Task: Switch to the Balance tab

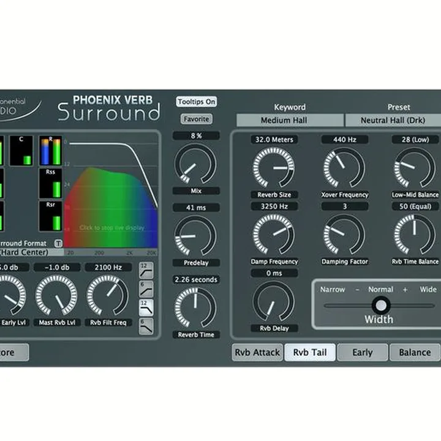Action: [x=415, y=352]
